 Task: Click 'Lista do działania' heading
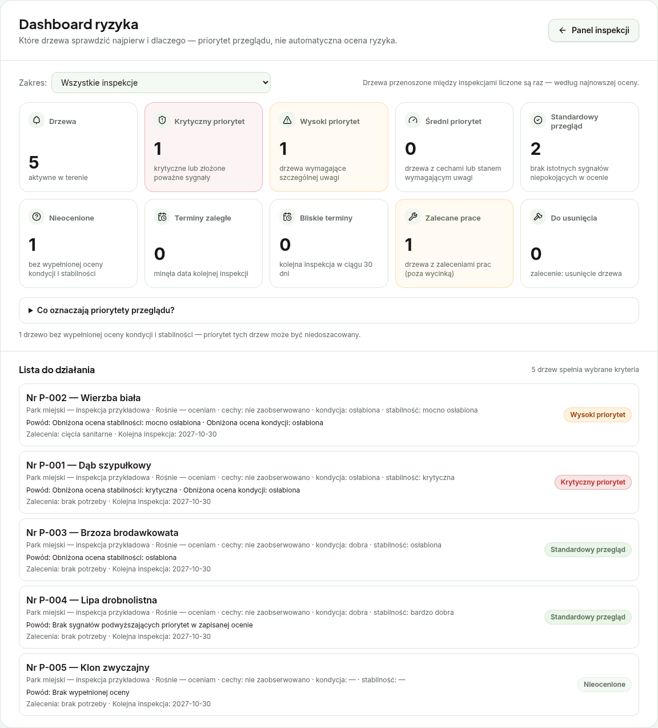[x=57, y=370]
